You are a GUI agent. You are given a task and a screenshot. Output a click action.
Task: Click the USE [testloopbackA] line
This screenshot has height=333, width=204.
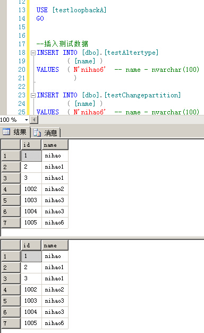point(72,10)
